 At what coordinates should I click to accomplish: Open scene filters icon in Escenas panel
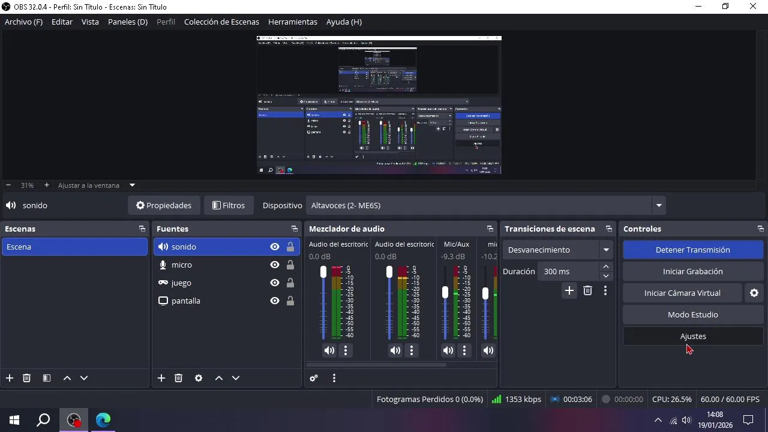(x=47, y=378)
